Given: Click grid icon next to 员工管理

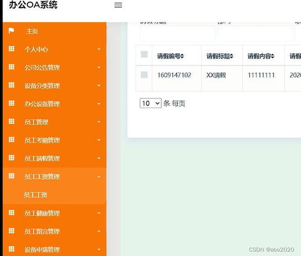Looking at the screenshot, I should pos(11,121).
